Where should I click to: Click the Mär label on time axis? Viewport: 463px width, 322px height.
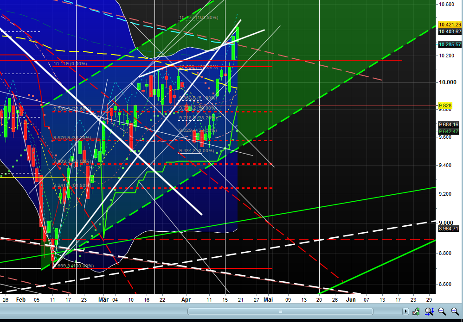103,300
